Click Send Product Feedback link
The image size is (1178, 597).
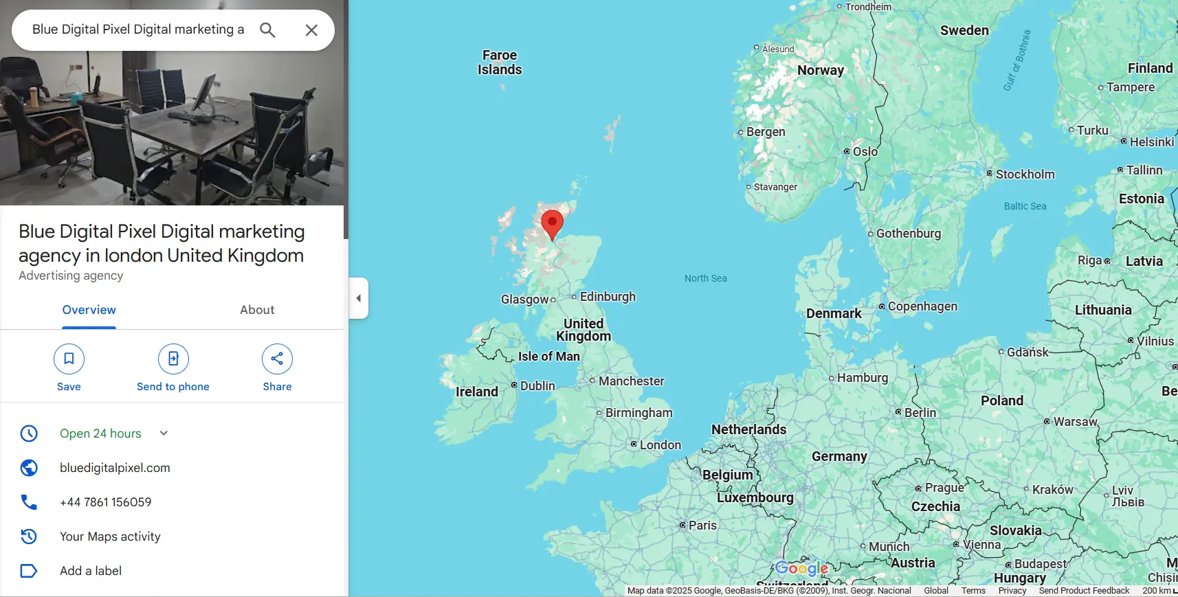coord(1084,591)
